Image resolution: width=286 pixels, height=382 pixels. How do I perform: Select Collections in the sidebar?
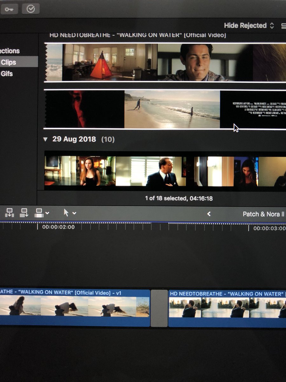tap(10, 51)
